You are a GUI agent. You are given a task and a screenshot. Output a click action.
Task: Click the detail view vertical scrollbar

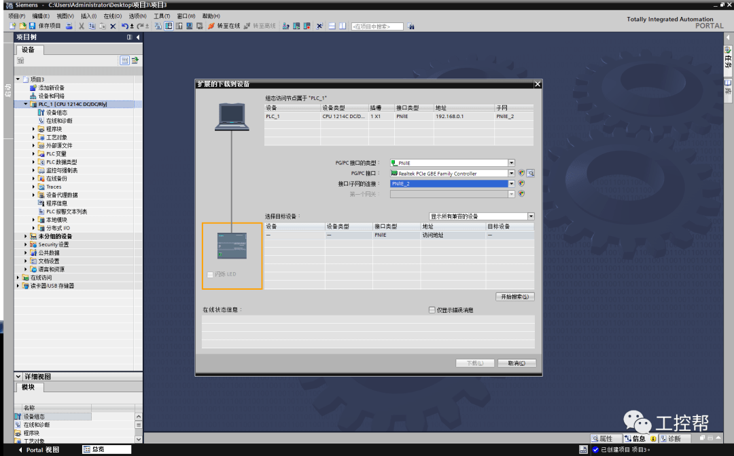click(x=139, y=427)
